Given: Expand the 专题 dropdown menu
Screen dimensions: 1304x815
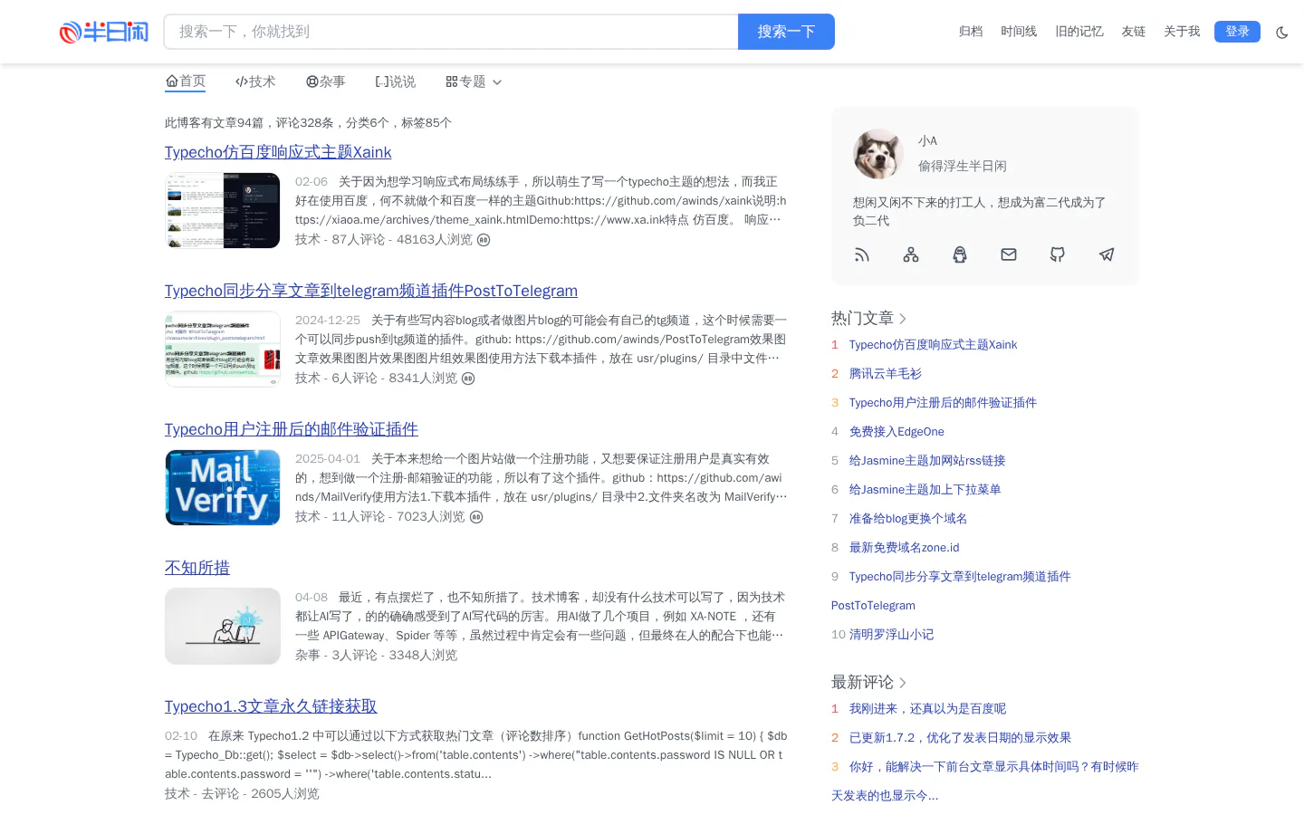Looking at the screenshot, I should pyautogui.click(x=474, y=81).
